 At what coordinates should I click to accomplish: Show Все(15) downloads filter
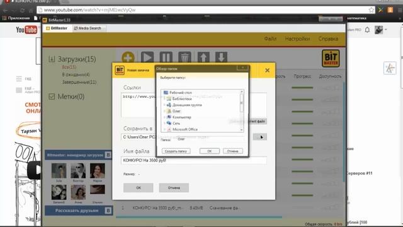[69, 67]
